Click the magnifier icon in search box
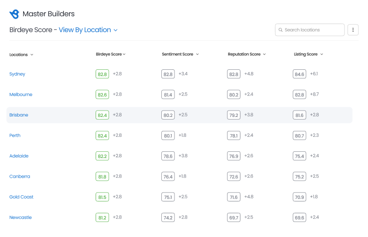This screenshot has width=368, height=237. [280, 30]
